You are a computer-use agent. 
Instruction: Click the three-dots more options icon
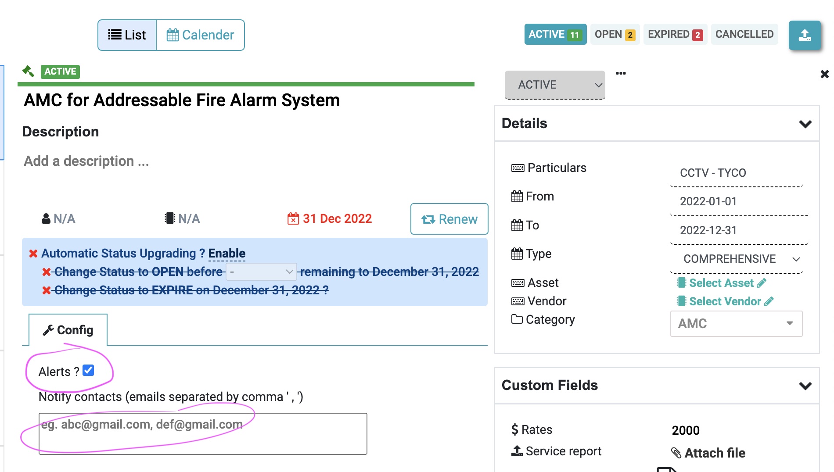click(621, 73)
